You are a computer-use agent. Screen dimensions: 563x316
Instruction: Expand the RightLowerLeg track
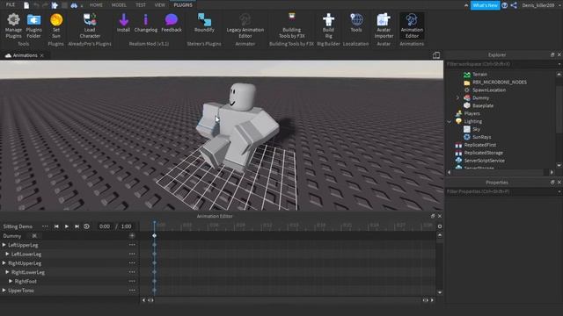(7, 272)
